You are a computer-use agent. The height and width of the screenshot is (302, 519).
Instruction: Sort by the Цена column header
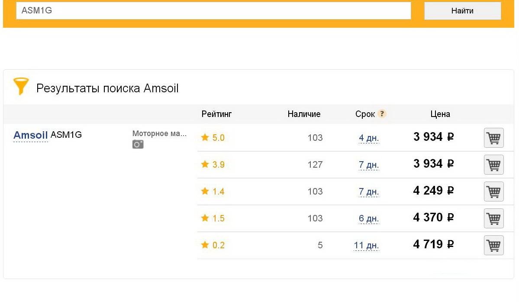pos(440,114)
